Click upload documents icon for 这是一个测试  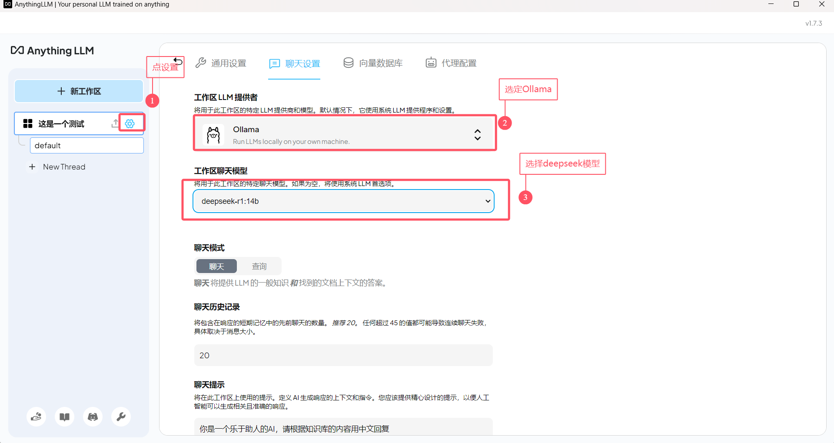[115, 123]
